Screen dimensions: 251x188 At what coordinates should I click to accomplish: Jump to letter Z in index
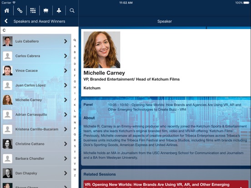pyautogui.click(x=75, y=175)
